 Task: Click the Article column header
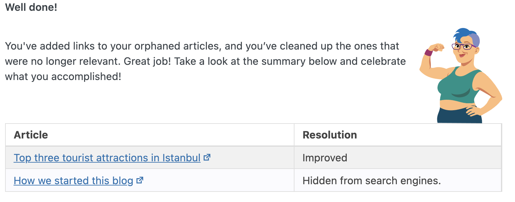tap(31, 135)
